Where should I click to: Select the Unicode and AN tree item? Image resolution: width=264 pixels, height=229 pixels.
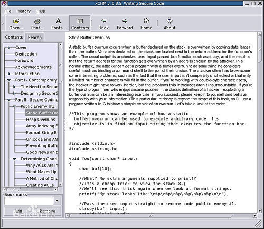pyautogui.click(x=42, y=139)
